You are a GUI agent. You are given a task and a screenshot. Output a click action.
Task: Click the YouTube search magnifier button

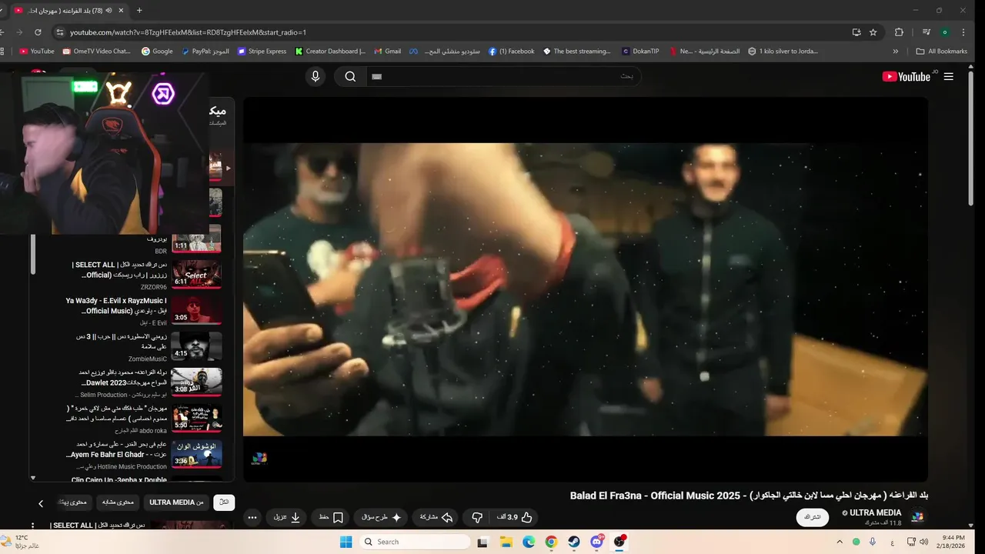point(350,76)
